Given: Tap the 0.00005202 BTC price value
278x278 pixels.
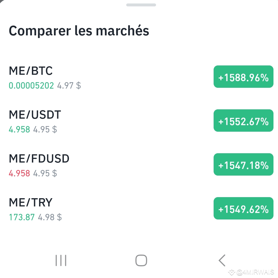Looking at the screenshot, I should pos(31,86).
